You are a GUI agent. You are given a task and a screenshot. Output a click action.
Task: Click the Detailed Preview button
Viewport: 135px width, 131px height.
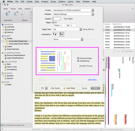[86, 66]
